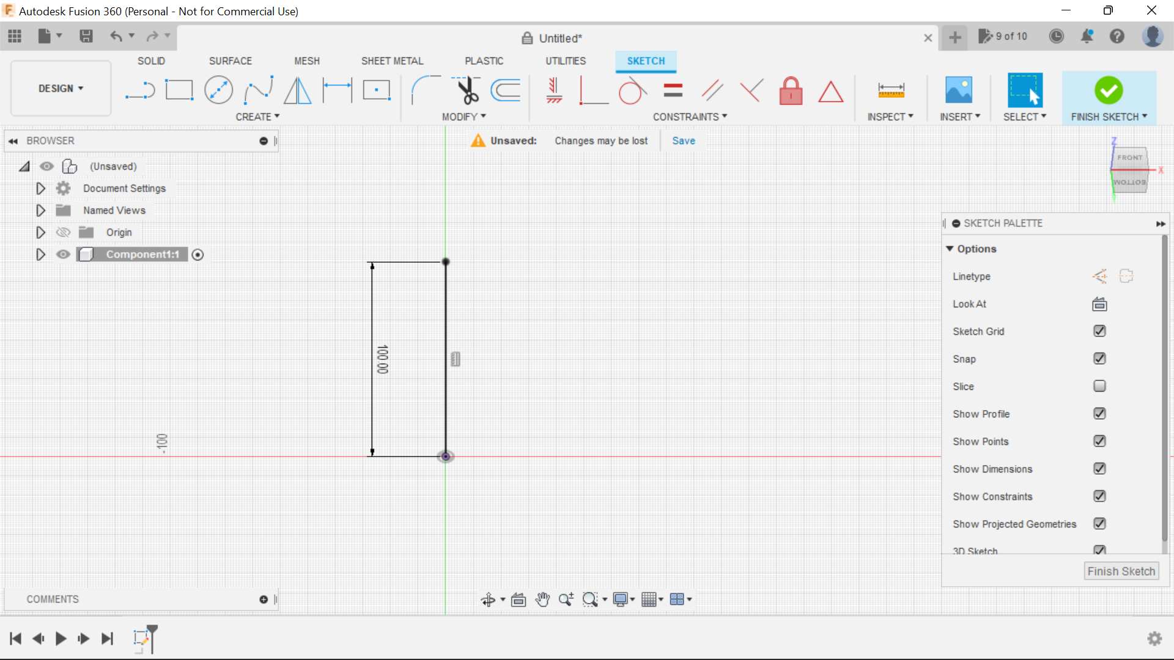Select the Sketch Dimension tool

click(x=337, y=89)
